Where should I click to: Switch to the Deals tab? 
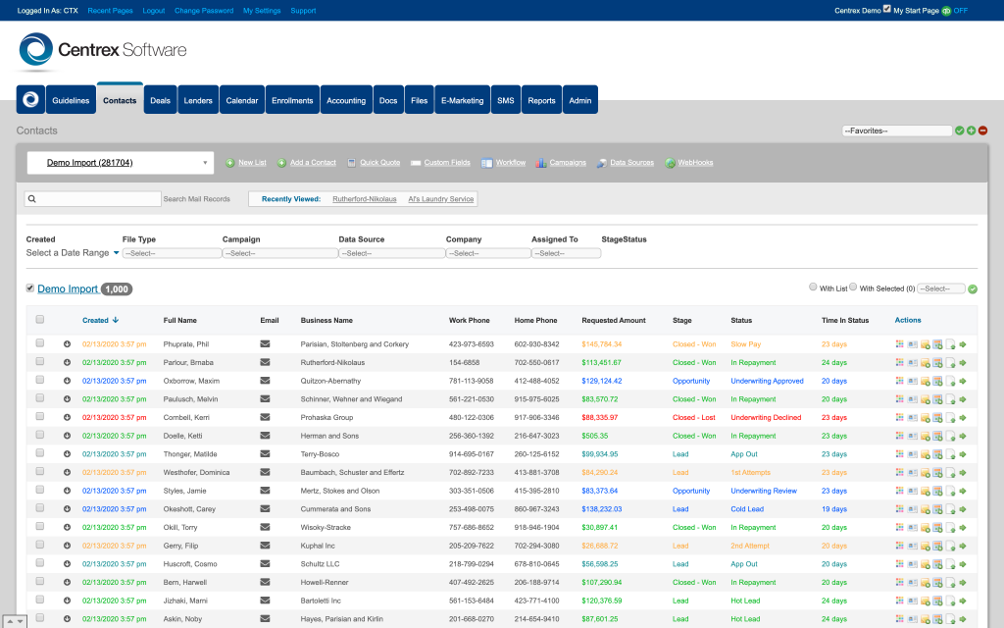click(x=160, y=100)
